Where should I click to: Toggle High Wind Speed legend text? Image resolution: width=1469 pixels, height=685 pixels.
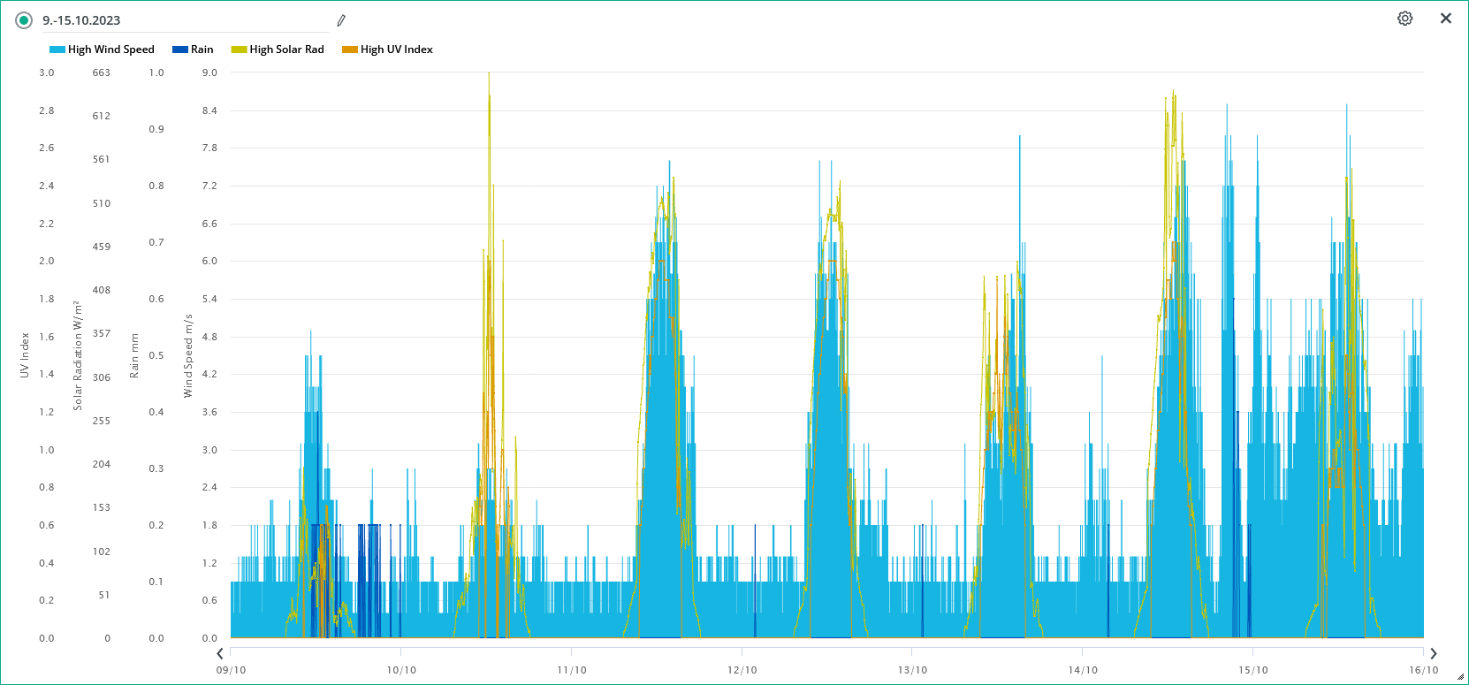pos(110,49)
